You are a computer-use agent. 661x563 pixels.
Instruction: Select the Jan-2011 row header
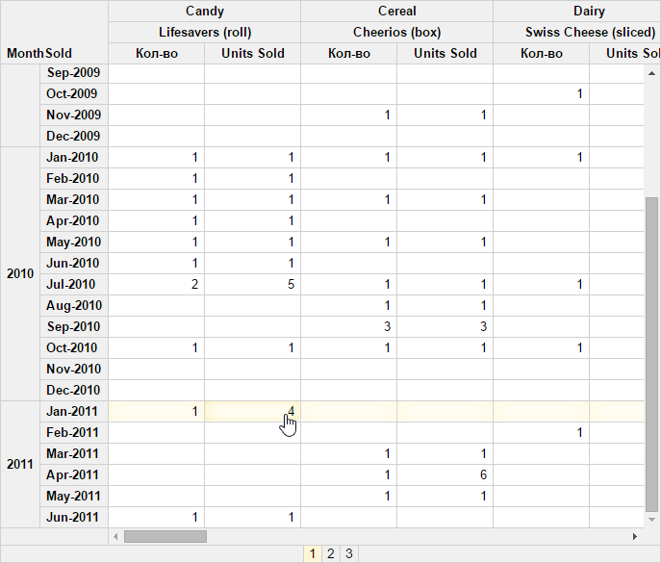click(x=74, y=411)
